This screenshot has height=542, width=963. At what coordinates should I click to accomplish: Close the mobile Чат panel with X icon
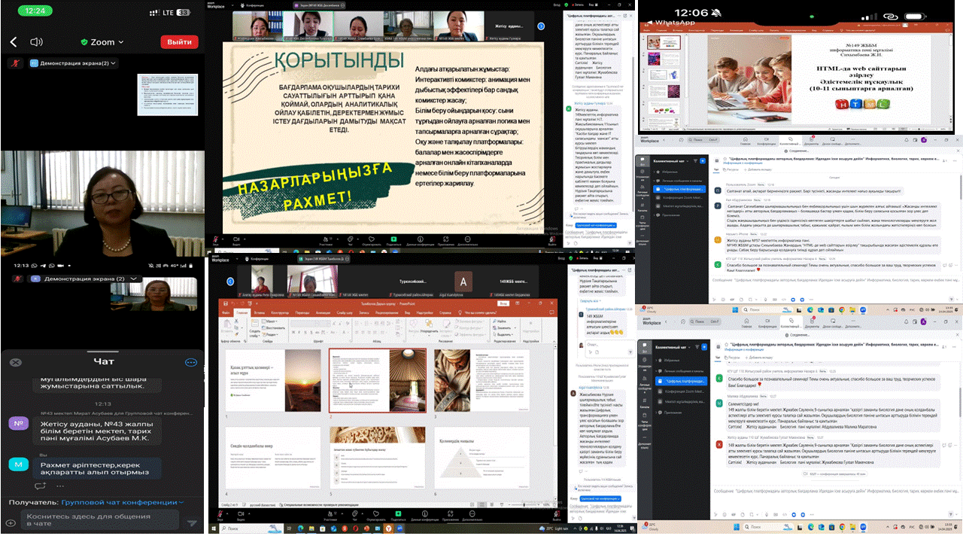[x=14, y=362]
